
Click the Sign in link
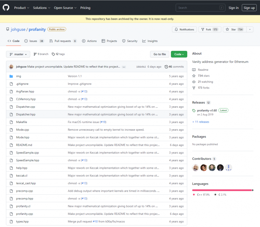click(x=233, y=8)
